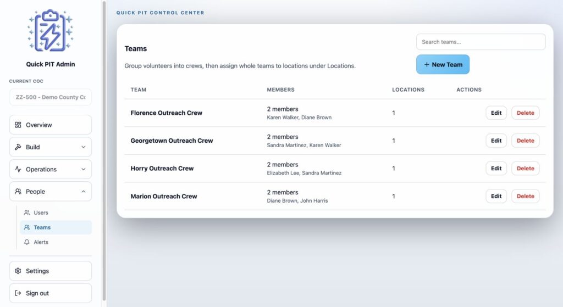Click the locations count for Horry Outreach Crew

coord(394,168)
